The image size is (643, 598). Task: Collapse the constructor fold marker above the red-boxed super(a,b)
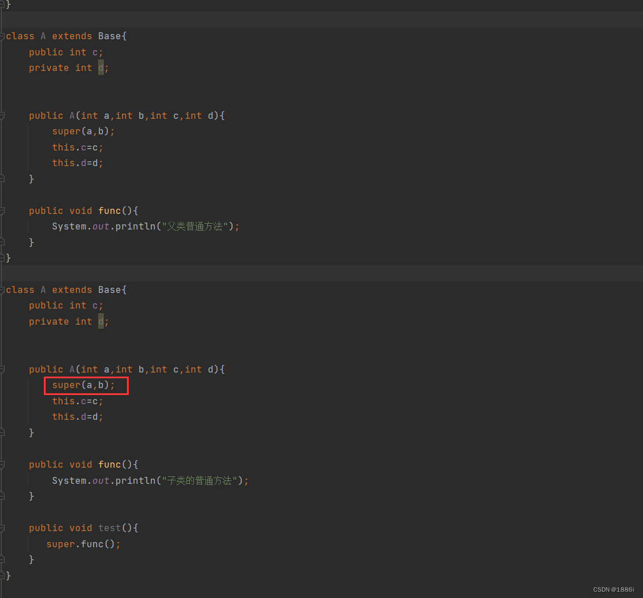point(2,370)
